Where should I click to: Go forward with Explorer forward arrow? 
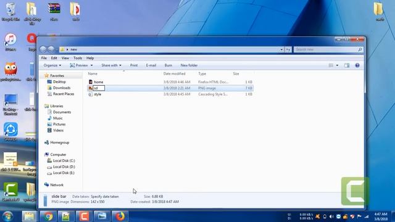(51, 49)
